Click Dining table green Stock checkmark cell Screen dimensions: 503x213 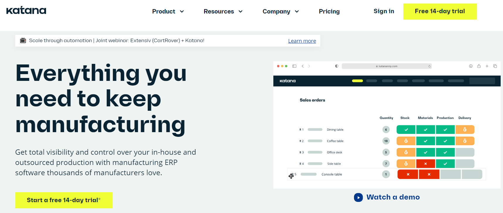[406, 129]
